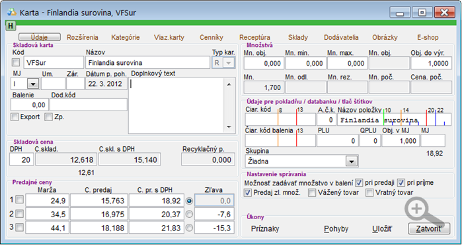Open Pohyby movements
Viewport: 462px width, 245px height.
click(336, 228)
